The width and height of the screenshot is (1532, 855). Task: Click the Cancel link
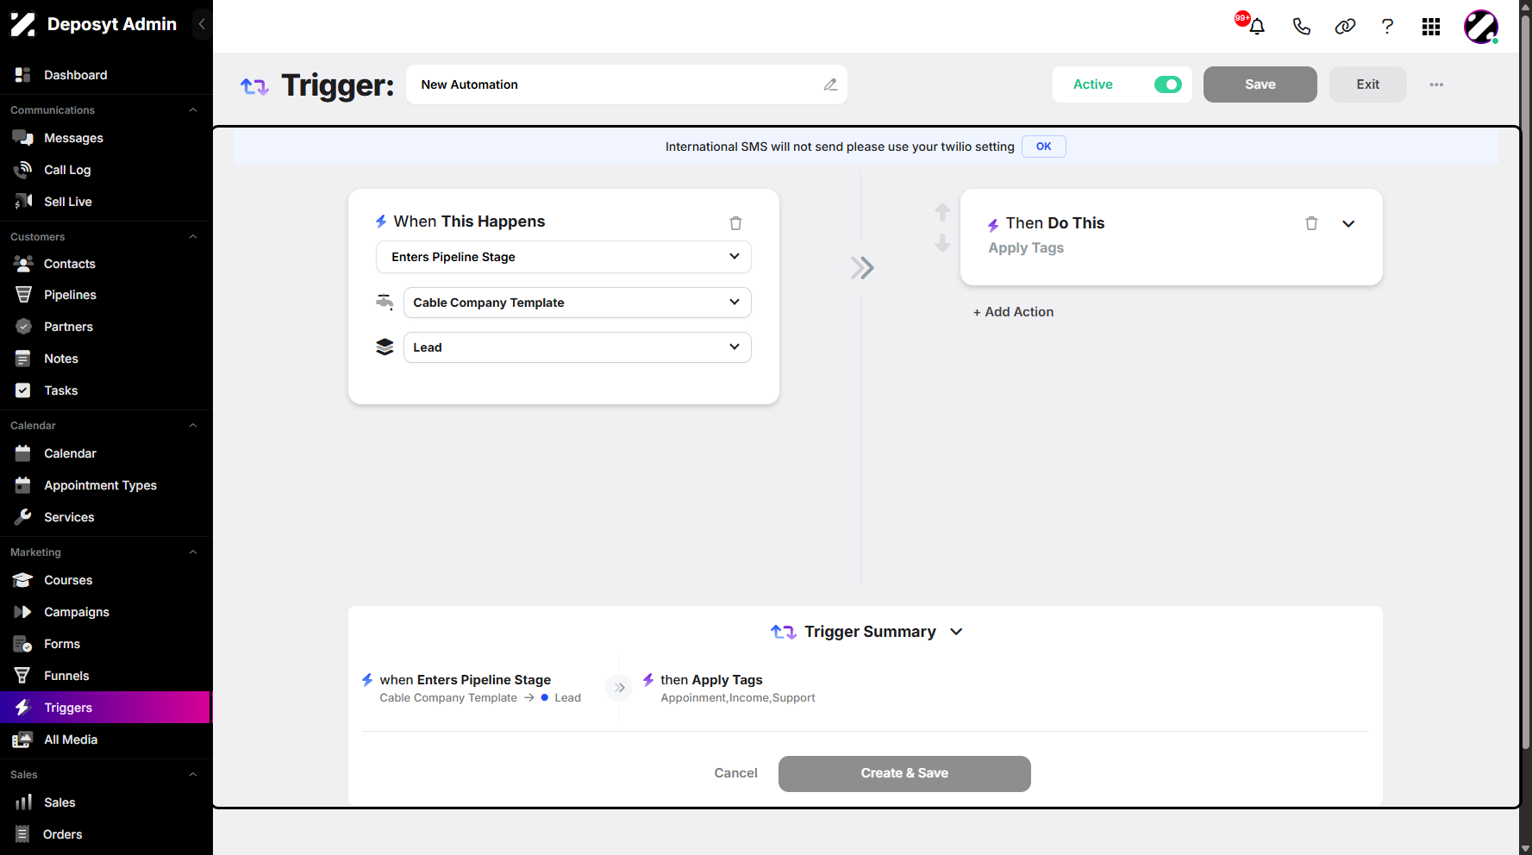735,773
